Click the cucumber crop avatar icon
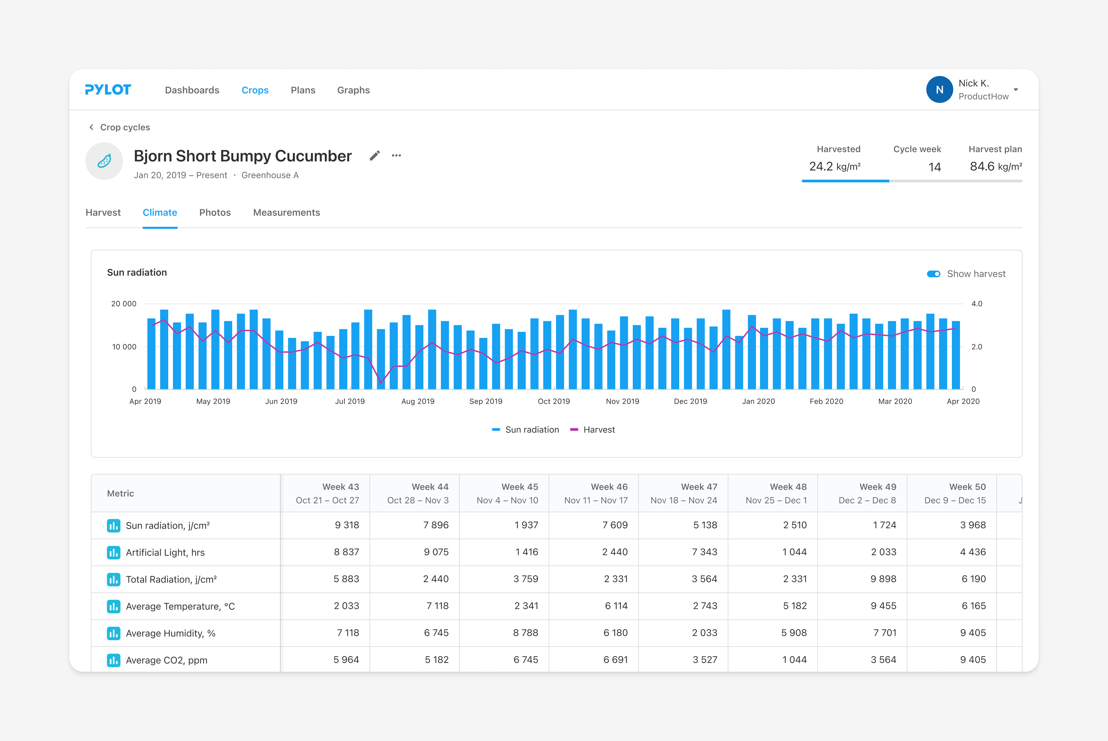Image resolution: width=1108 pixels, height=741 pixels. (x=104, y=161)
